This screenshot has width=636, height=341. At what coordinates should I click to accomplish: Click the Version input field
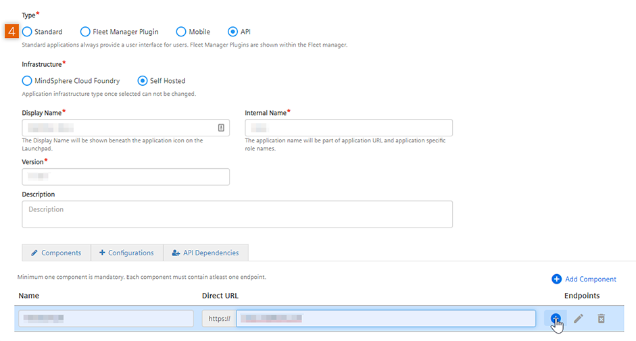(x=126, y=177)
